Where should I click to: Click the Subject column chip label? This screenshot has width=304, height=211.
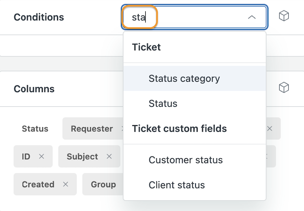pos(82,157)
